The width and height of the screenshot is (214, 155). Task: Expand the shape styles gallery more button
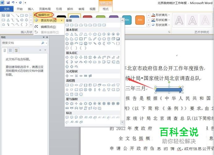[149, 25]
